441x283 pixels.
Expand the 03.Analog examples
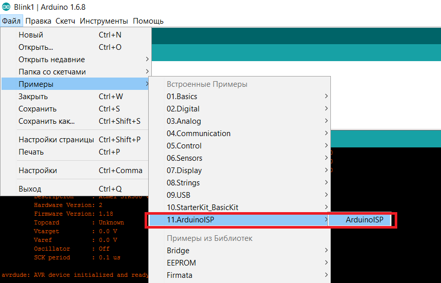click(x=239, y=121)
